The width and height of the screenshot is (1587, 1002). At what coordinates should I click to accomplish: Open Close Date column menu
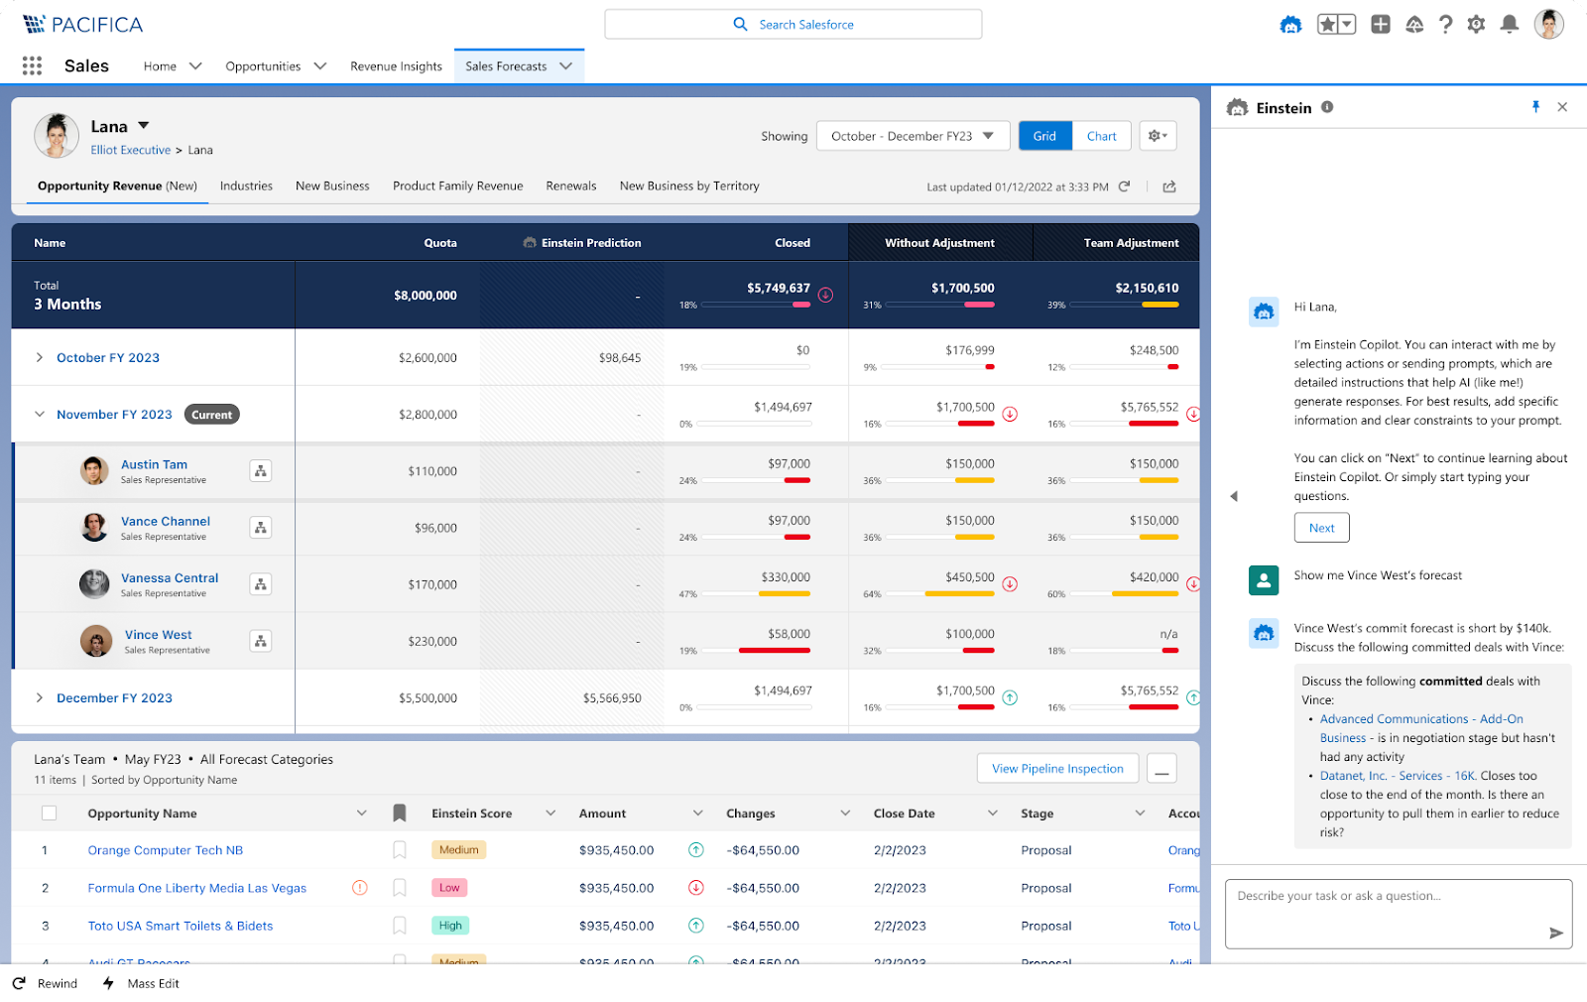click(993, 814)
